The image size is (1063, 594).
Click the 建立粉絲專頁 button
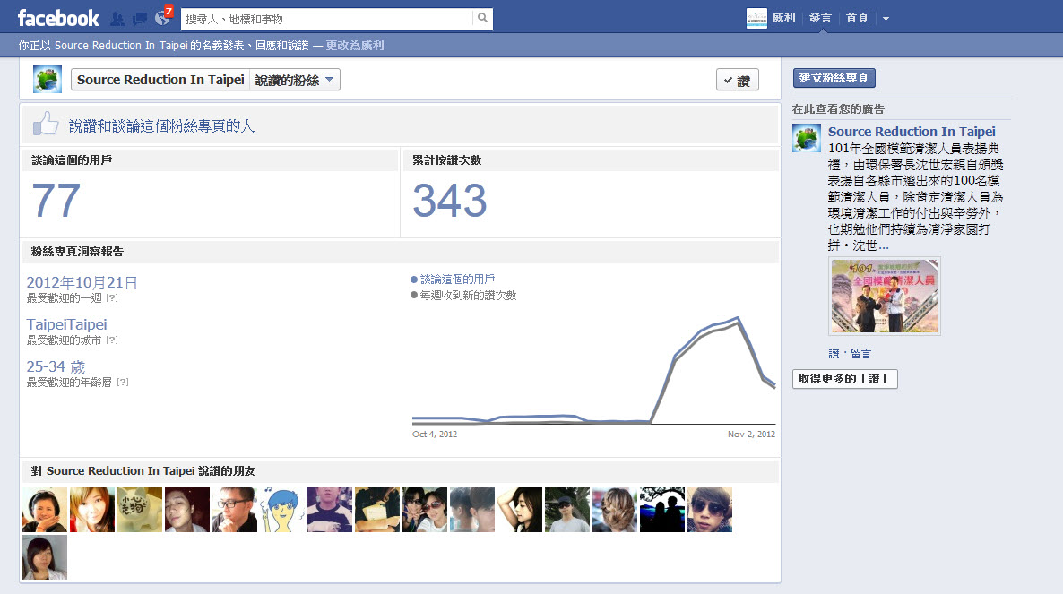[x=834, y=78]
